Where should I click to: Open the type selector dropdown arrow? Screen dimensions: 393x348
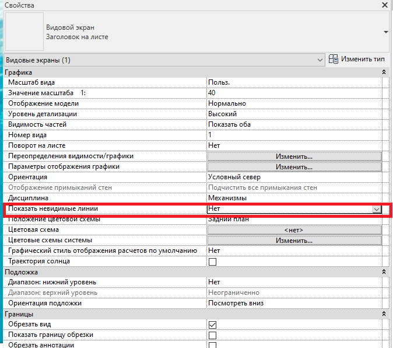(386, 32)
